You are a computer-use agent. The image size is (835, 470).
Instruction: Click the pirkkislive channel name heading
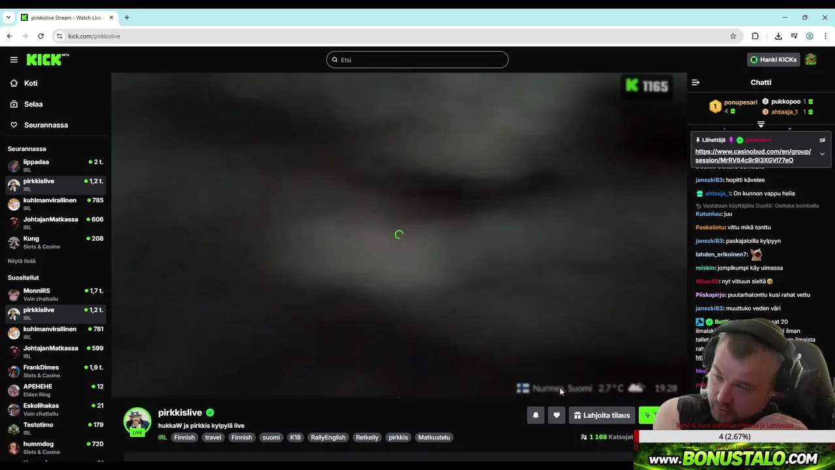tap(180, 413)
